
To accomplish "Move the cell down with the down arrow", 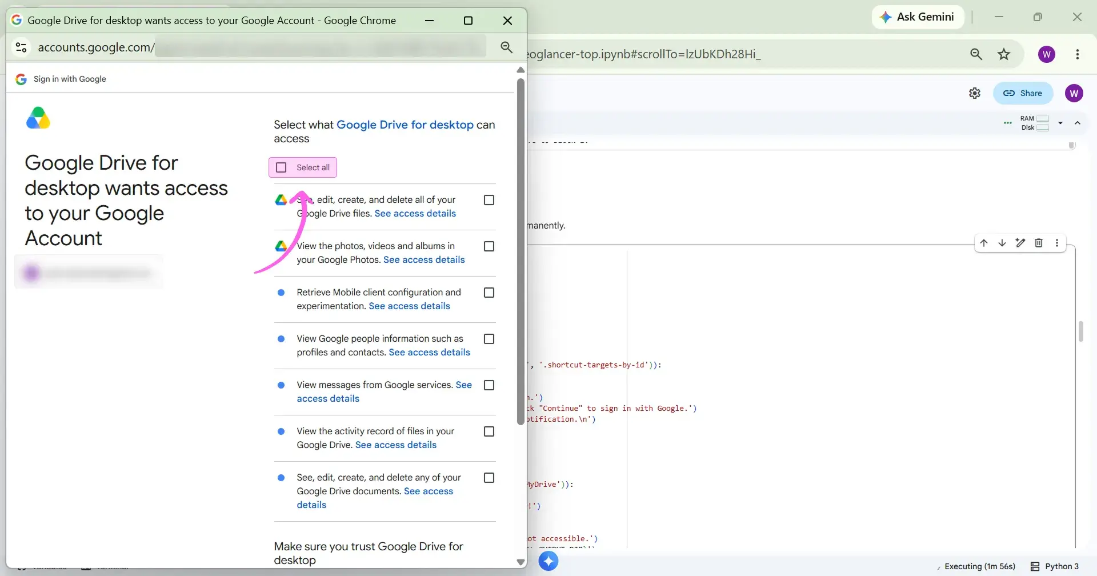I will [1002, 243].
